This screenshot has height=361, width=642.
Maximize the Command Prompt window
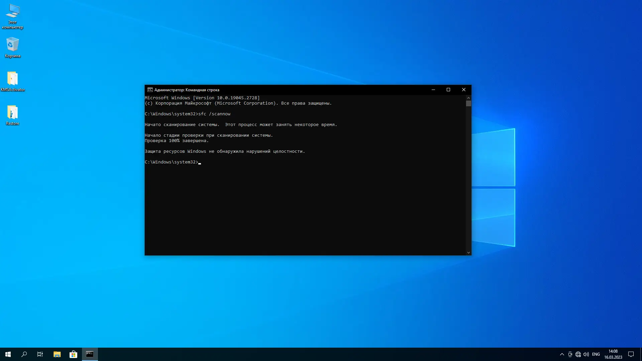448,90
